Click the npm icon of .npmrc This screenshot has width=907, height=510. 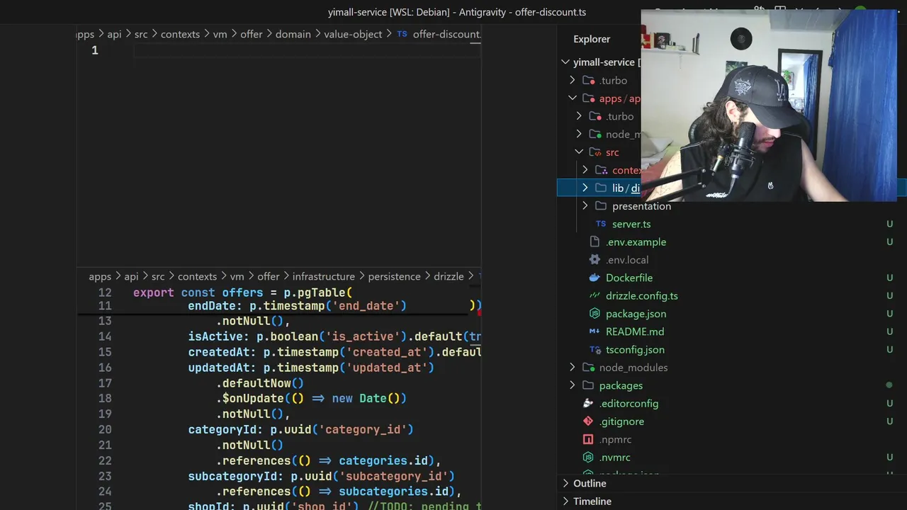(x=588, y=439)
